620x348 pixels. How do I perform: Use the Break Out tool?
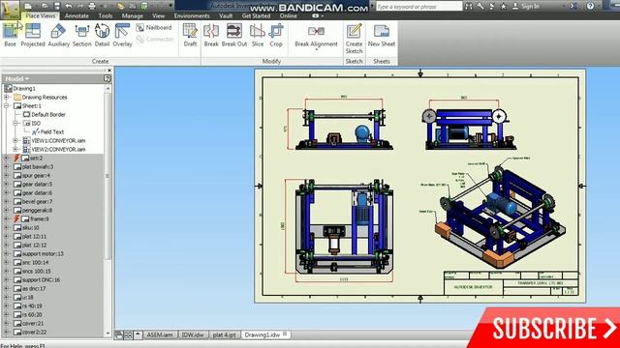click(234, 36)
